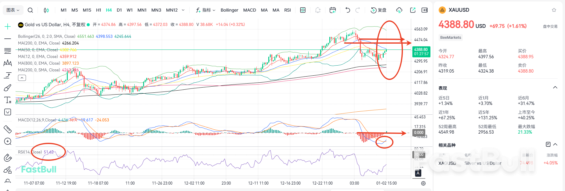Open the candlestick chart style selector

[x=46, y=10]
